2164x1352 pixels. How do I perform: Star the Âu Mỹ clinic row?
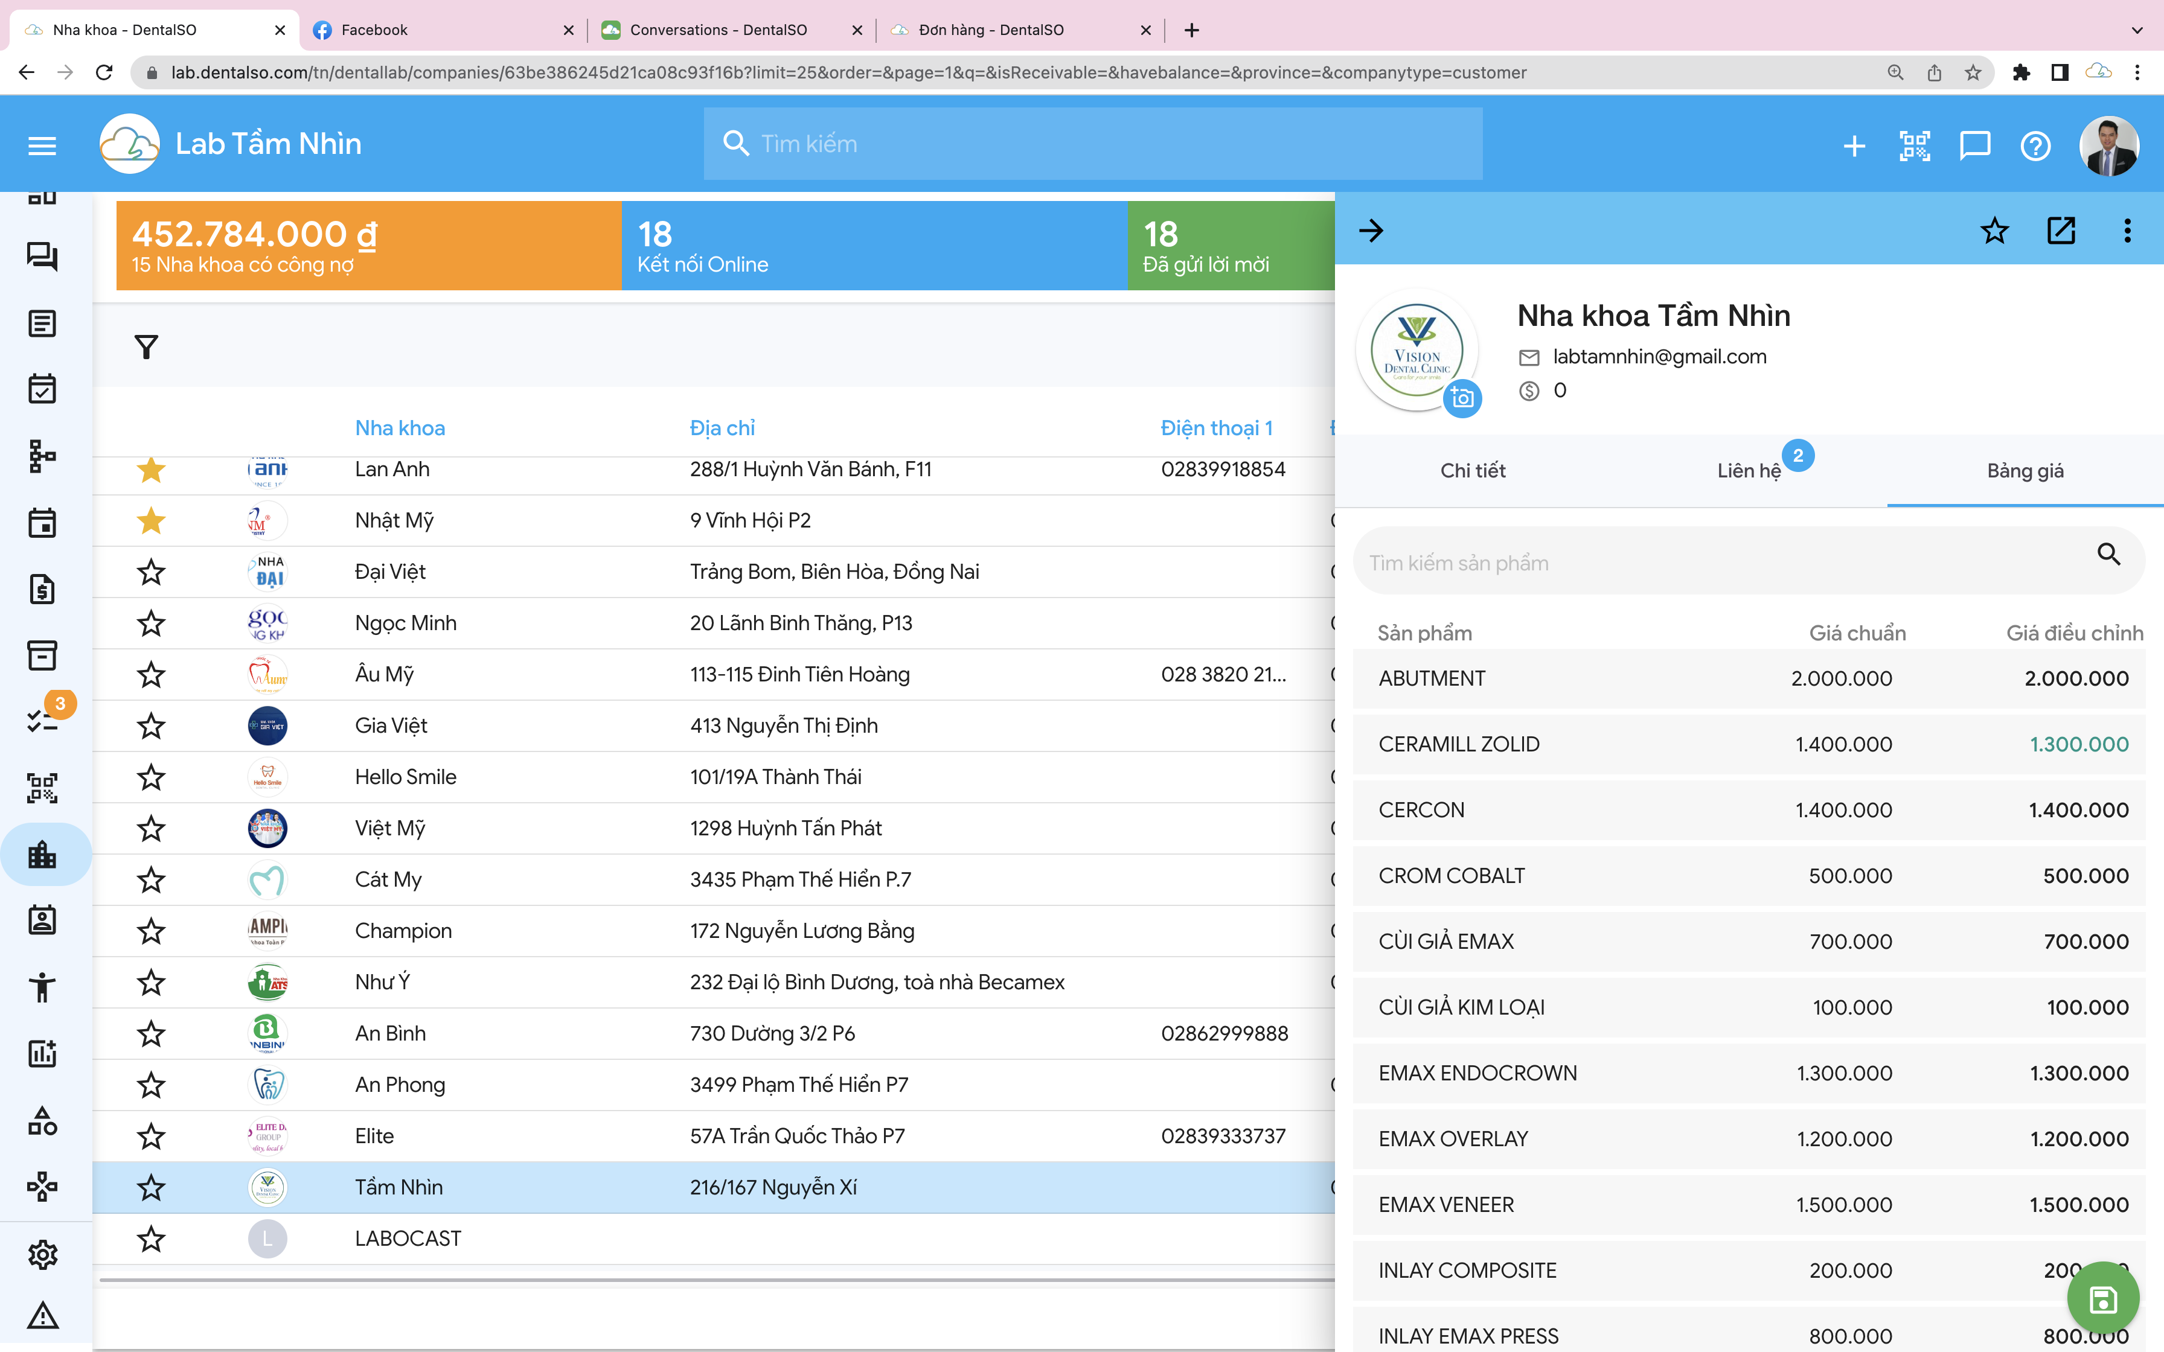pos(151,674)
